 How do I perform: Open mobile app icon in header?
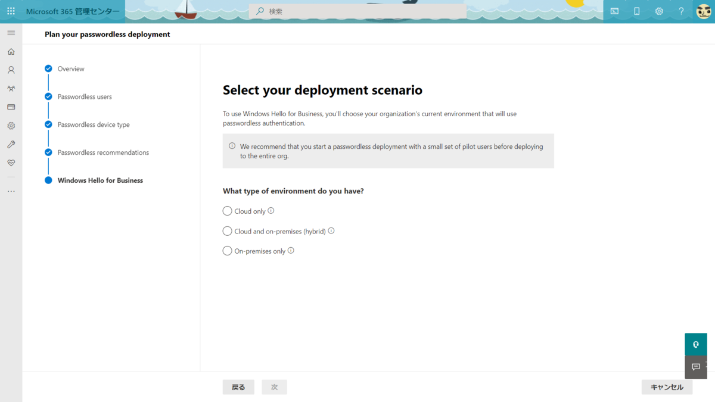[x=636, y=11]
